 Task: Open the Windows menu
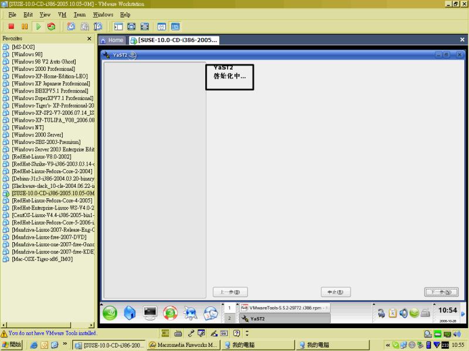103,14
